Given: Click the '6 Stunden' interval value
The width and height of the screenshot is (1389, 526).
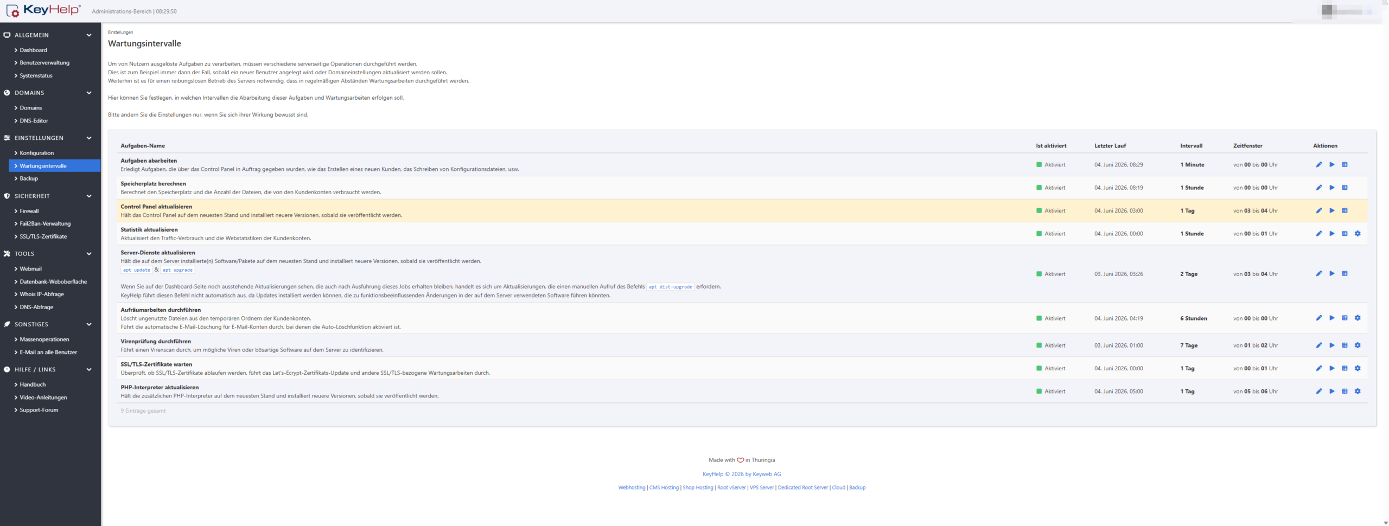Looking at the screenshot, I should pos(1194,319).
